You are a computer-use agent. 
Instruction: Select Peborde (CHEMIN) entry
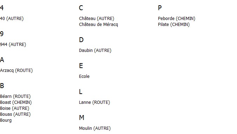coord(177,19)
